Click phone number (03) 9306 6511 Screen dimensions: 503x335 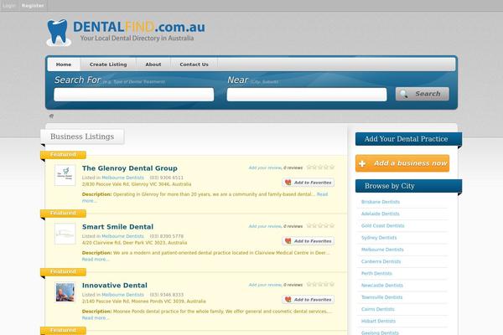coord(167,178)
